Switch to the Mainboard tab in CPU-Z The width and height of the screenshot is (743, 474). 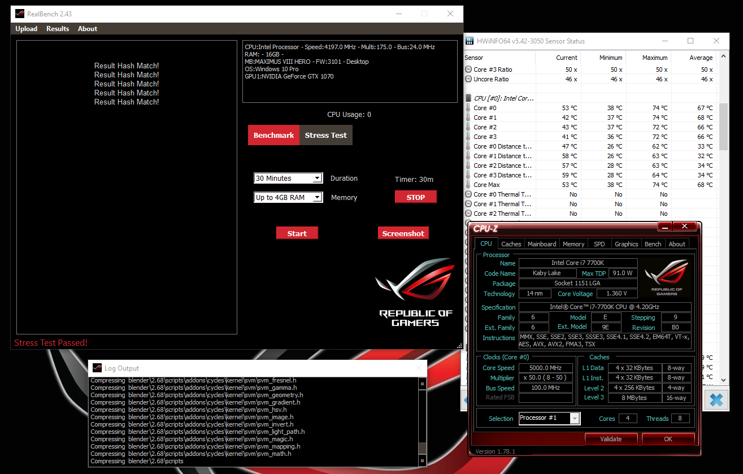pos(542,244)
